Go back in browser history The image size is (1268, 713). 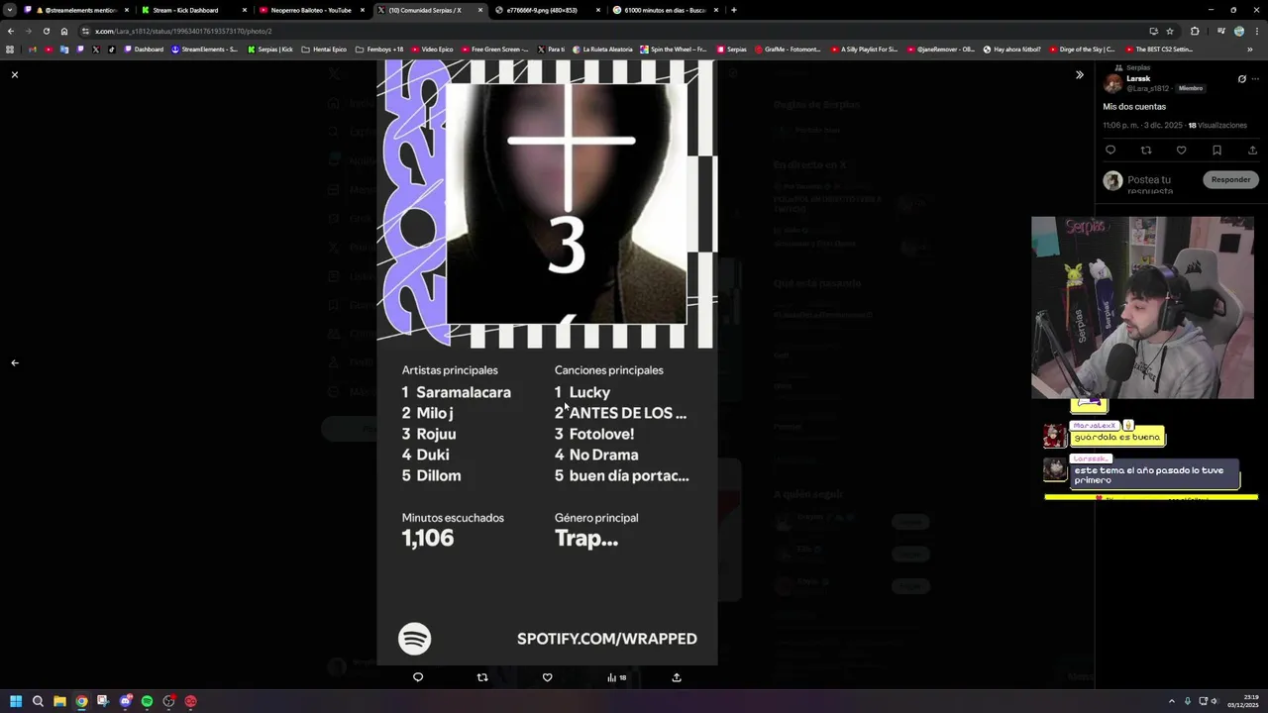[11, 31]
